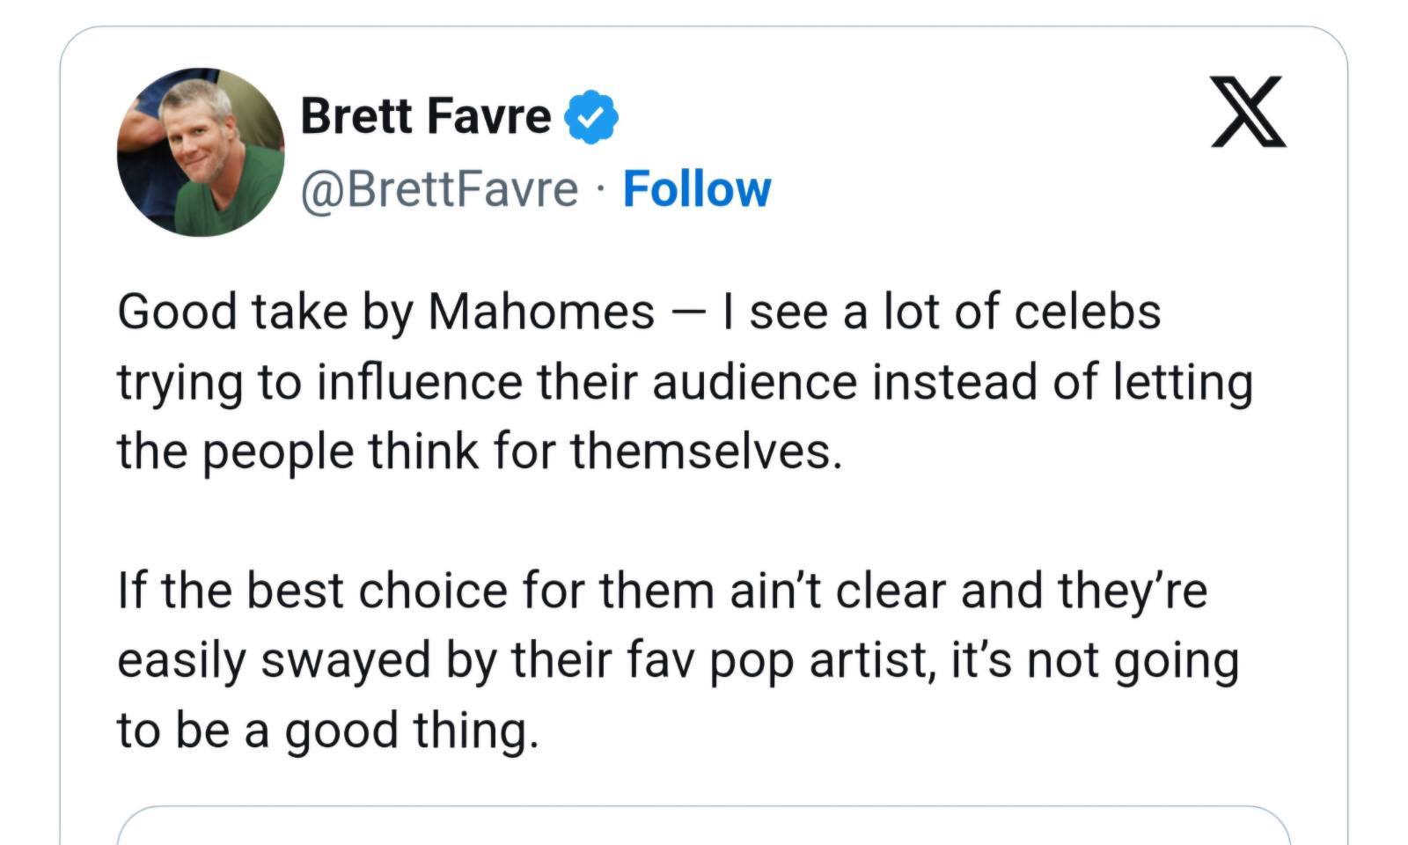The width and height of the screenshot is (1408, 845).
Task: Follow Brett Favre
Action: click(x=697, y=189)
